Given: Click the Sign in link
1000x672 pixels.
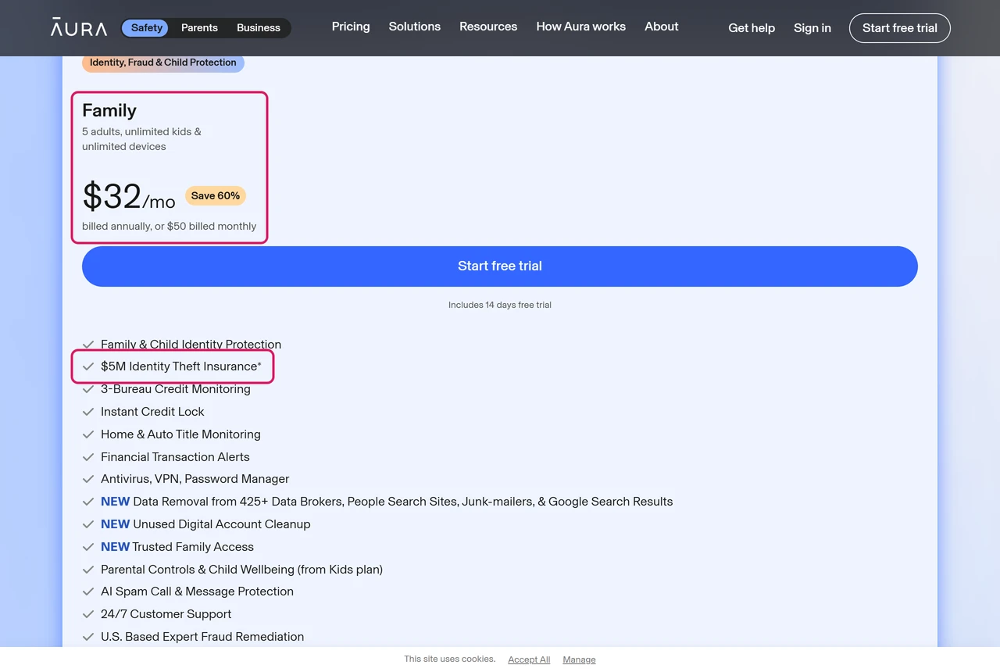Looking at the screenshot, I should 812,28.
